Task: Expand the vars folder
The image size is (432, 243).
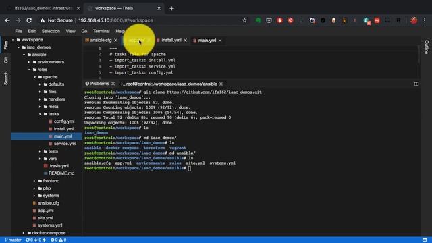Action: click(40, 159)
